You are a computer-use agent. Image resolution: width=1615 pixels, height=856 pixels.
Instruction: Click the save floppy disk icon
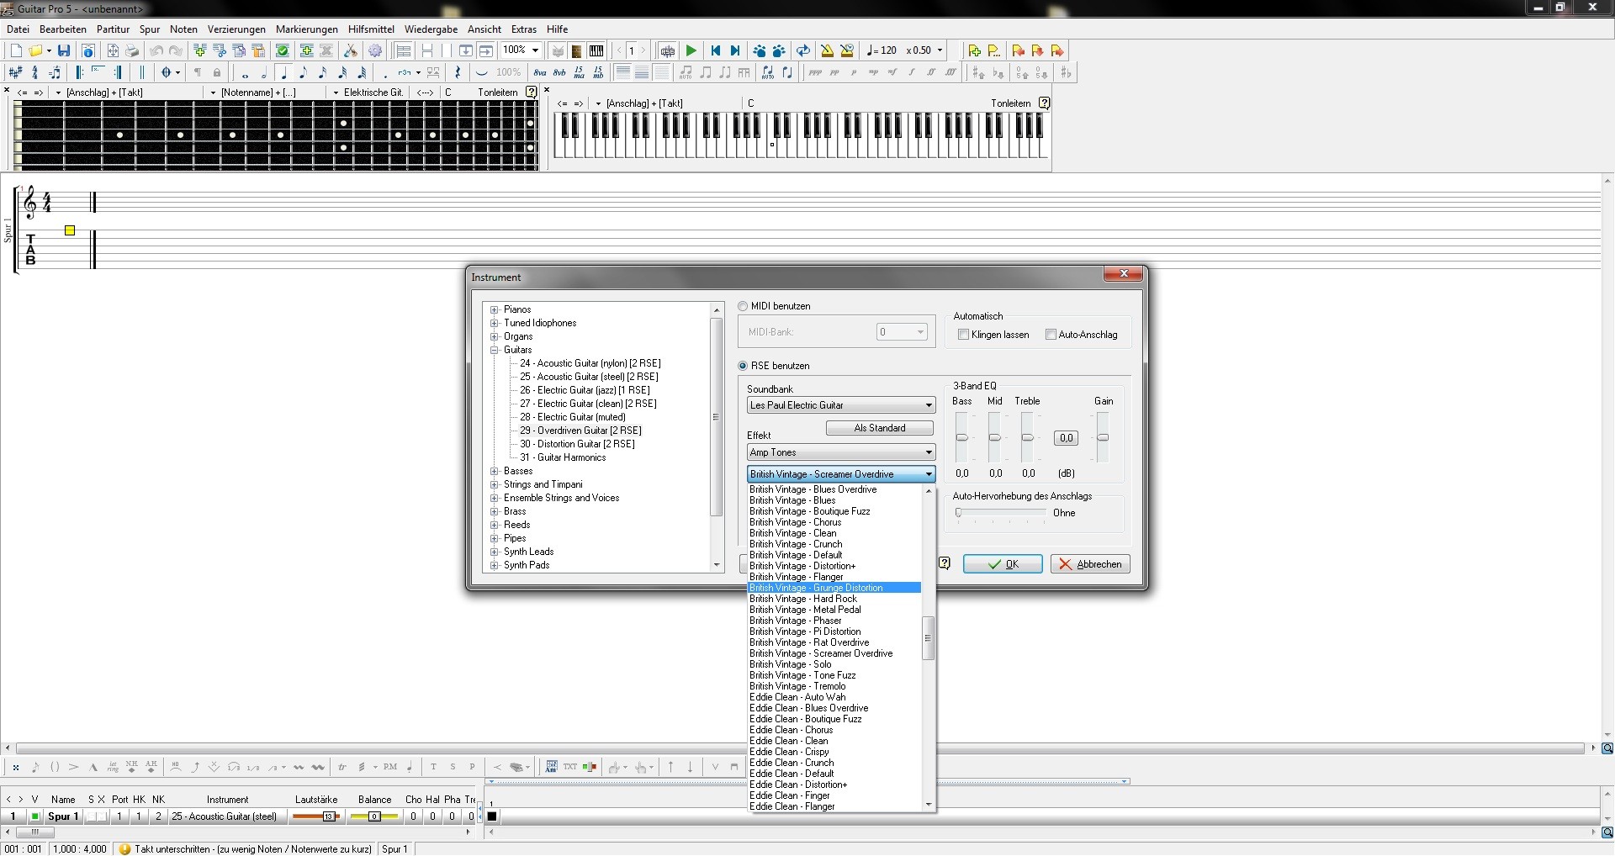coord(64,51)
